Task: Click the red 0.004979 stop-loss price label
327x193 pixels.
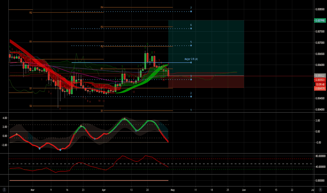Action: 320,88
